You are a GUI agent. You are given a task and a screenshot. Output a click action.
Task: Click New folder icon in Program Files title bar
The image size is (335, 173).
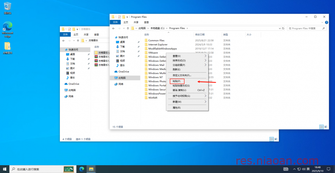[x=123, y=17]
